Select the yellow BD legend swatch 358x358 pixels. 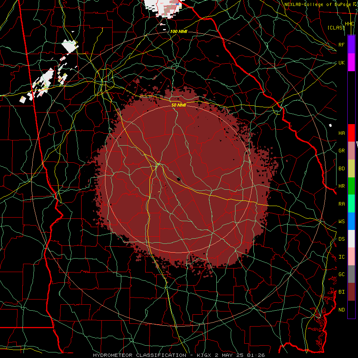point(351,169)
